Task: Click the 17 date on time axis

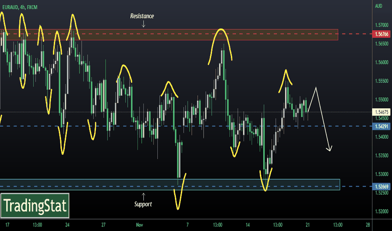Action: point(7,225)
